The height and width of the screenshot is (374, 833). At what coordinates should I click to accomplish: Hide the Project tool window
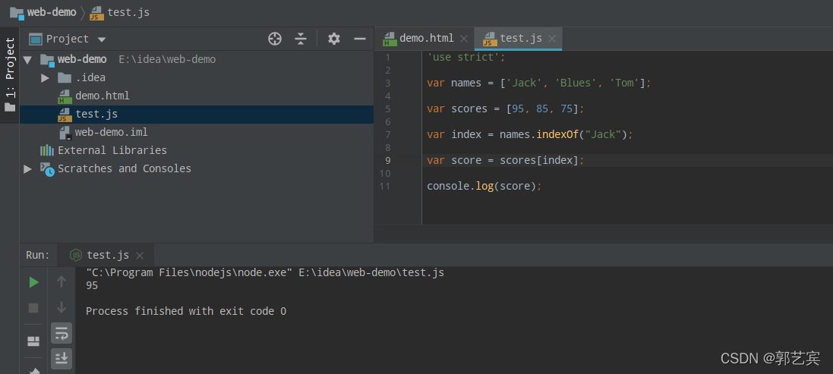360,39
